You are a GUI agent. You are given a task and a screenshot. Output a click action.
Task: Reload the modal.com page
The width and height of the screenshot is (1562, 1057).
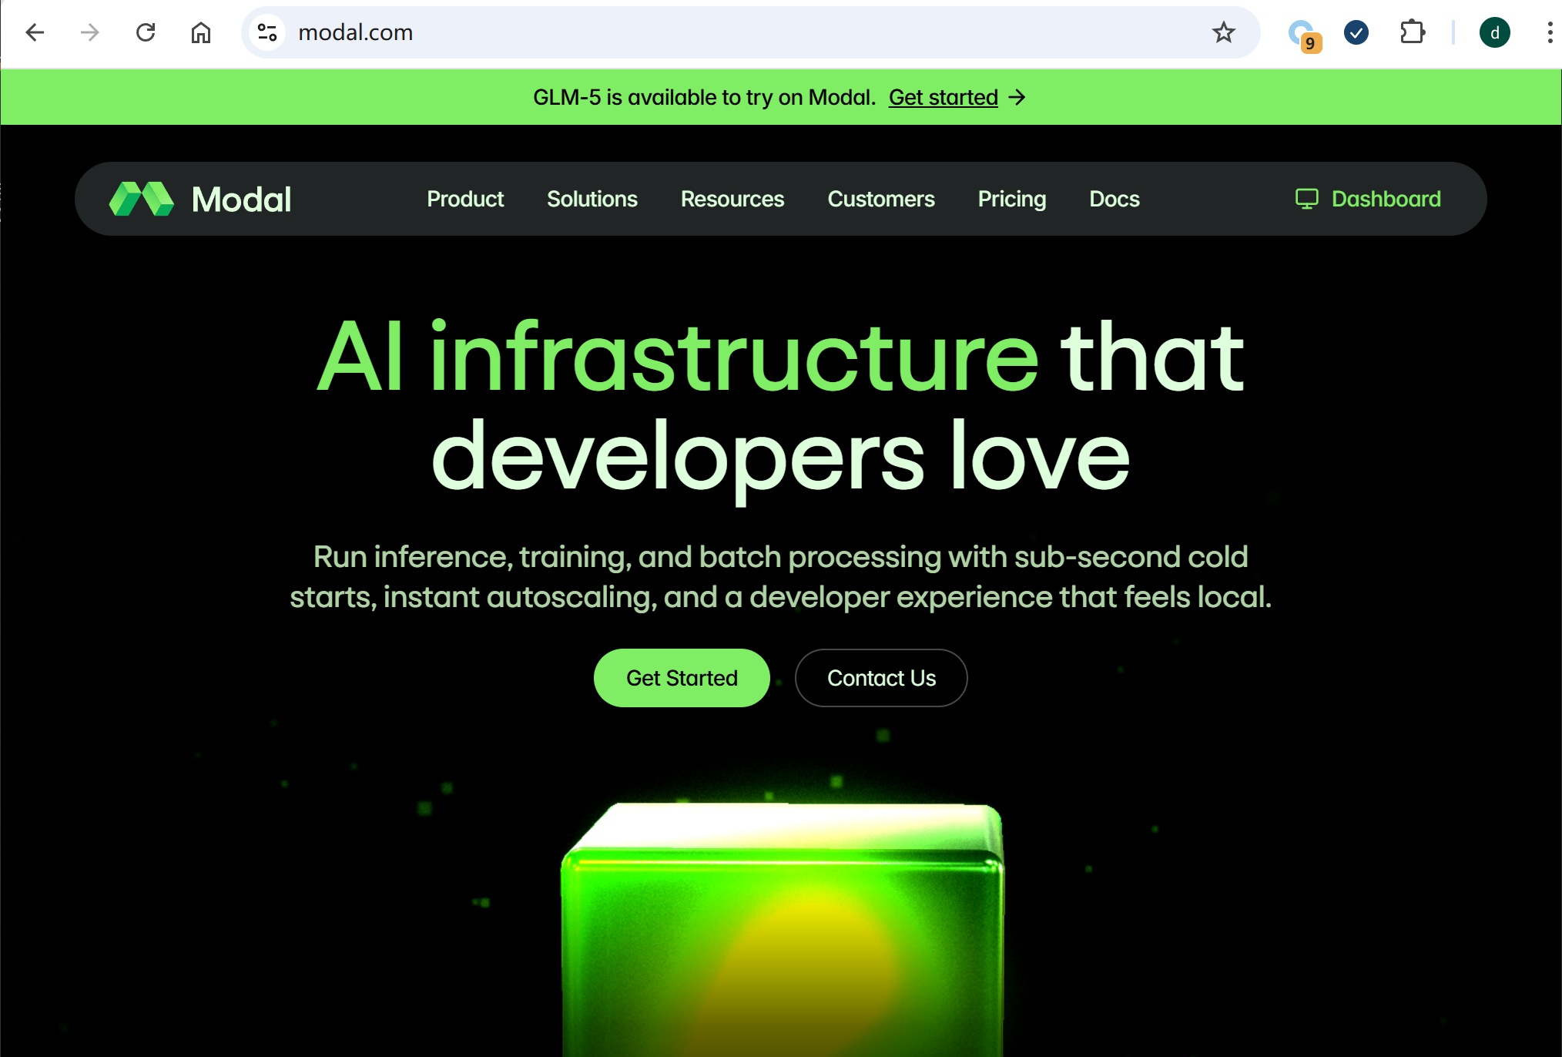pyautogui.click(x=146, y=32)
